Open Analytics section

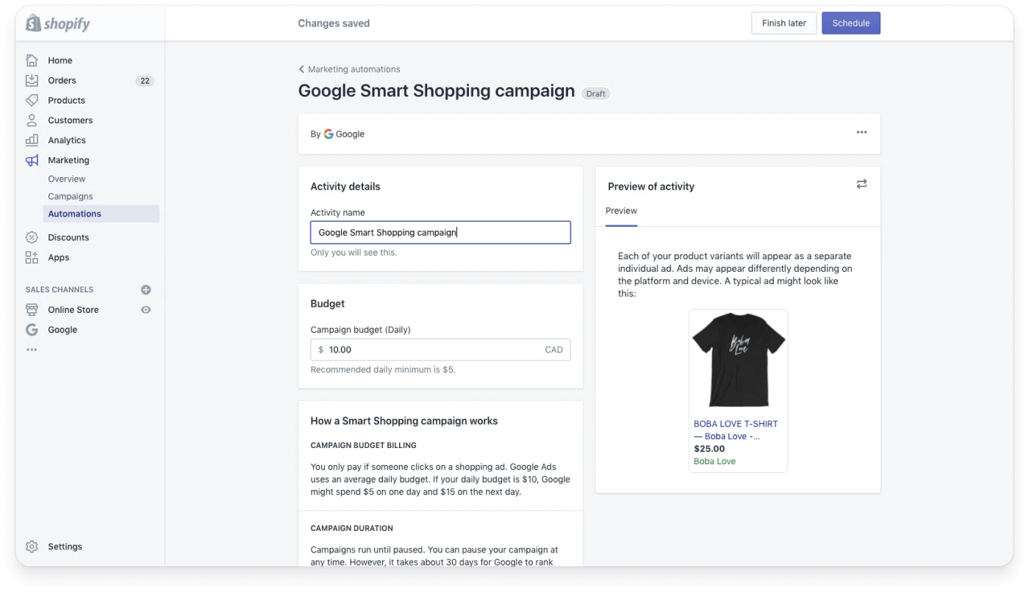(67, 140)
